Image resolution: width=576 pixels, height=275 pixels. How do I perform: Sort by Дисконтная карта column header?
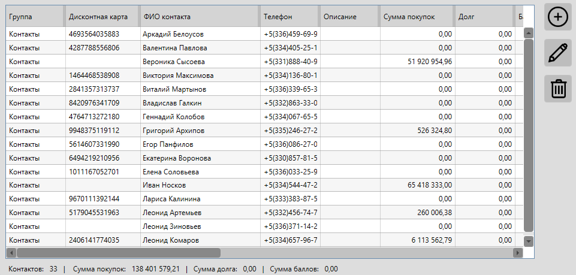[101, 17]
